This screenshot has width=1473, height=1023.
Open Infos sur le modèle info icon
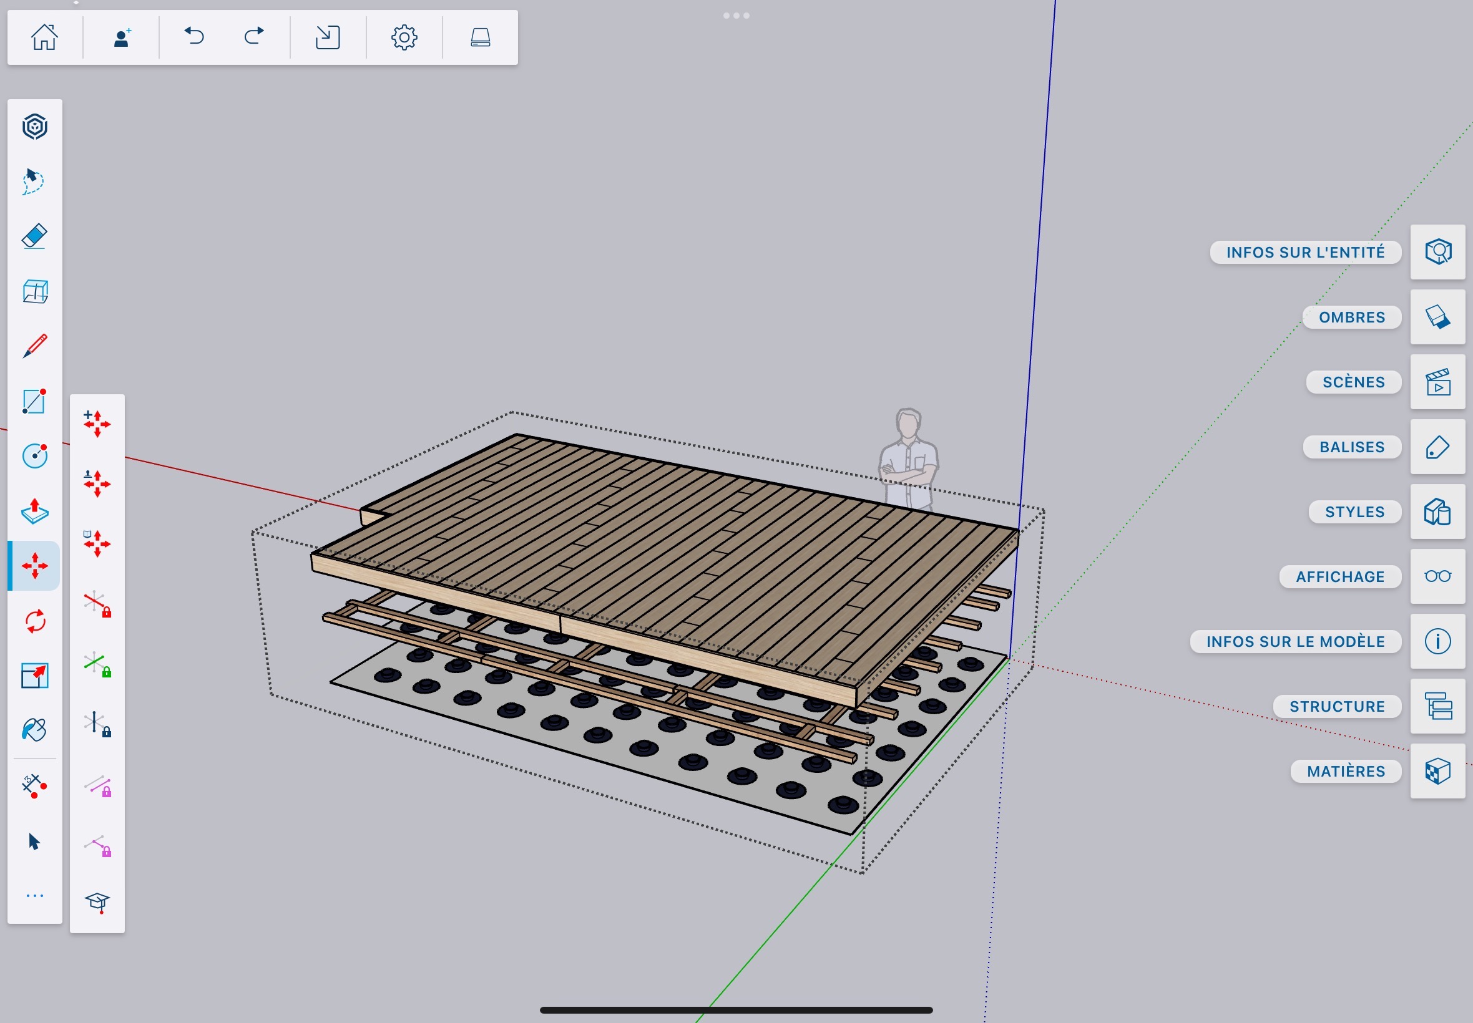coord(1437,641)
